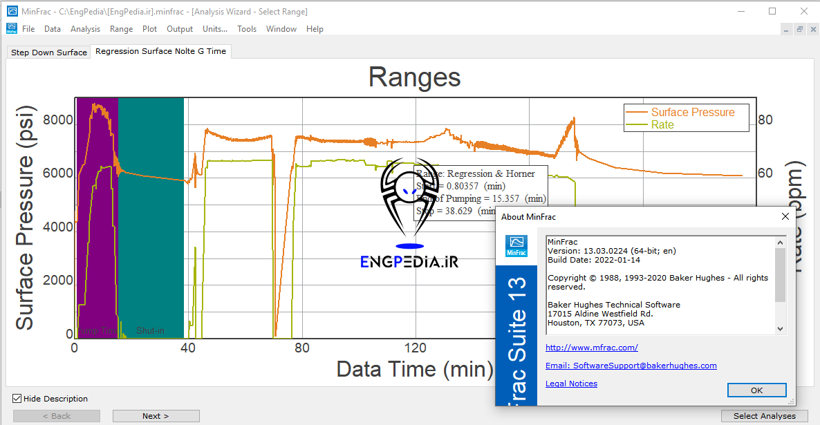Click the Build Date: 2022-01-14 text
The height and width of the screenshot is (425, 820).
[x=593, y=260]
